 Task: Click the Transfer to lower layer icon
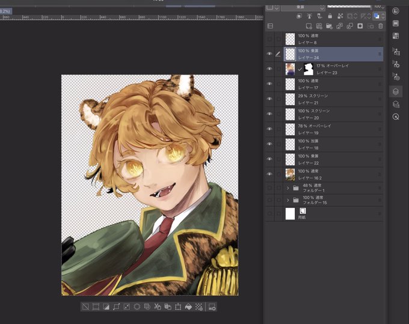(x=339, y=26)
